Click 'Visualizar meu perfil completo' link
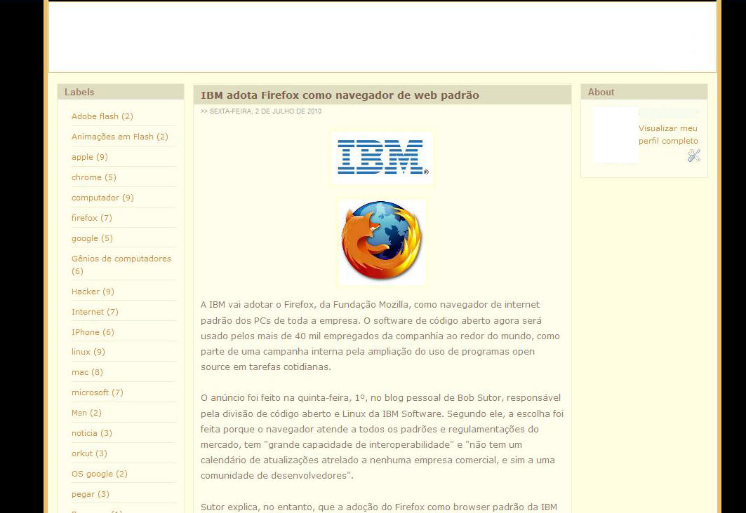 [x=668, y=135]
